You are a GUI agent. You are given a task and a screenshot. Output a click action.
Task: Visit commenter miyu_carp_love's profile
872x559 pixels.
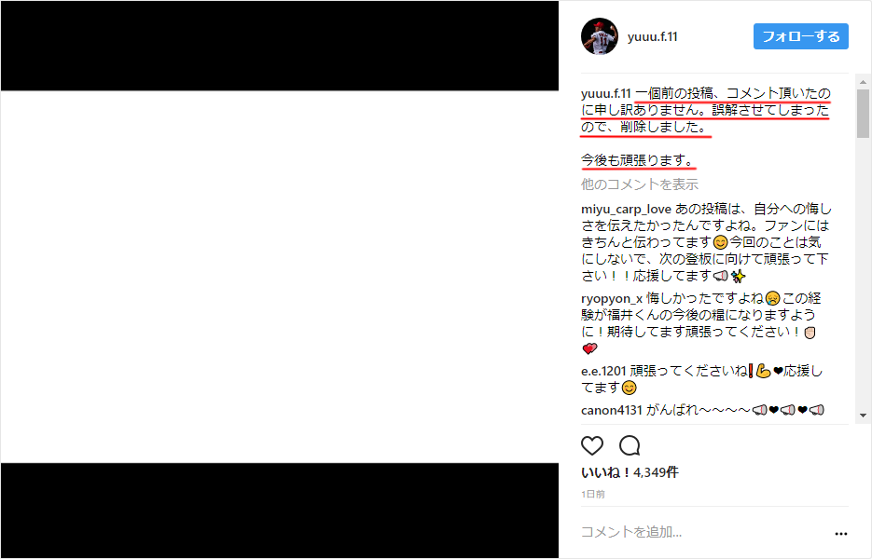(626, 210)
